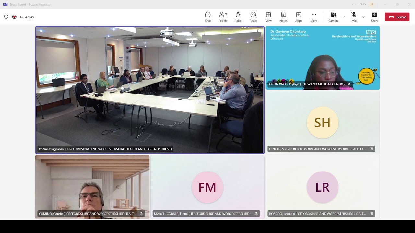Close the Teams meeting window
Viewport: 415px width, 233px height.
tap(409, 4)
